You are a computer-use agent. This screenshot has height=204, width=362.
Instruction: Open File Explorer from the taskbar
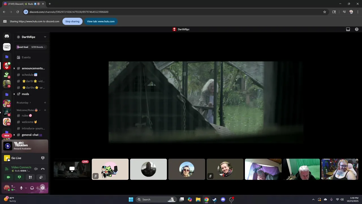[x=198, y=199]
